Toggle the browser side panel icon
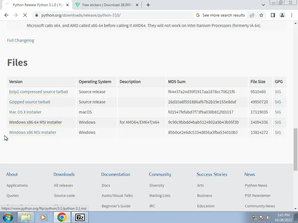The height and width of the screenshot is (223, 298). click(x=273, y=15)
